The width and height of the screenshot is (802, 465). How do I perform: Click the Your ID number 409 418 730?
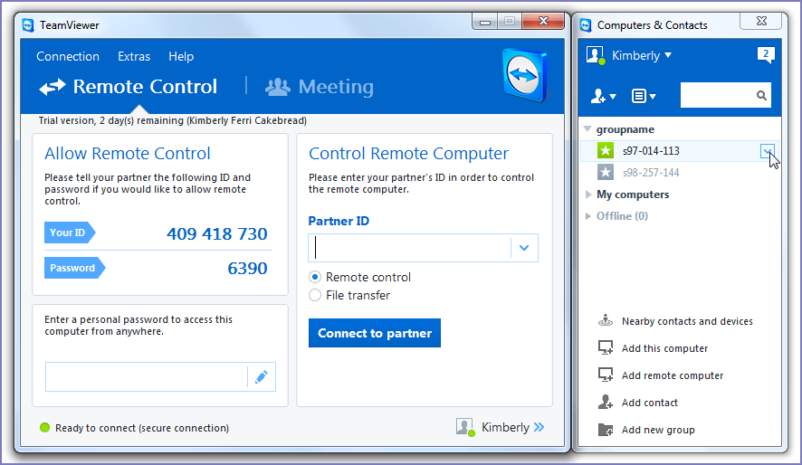pyautogui.click(x=217, y=233)
